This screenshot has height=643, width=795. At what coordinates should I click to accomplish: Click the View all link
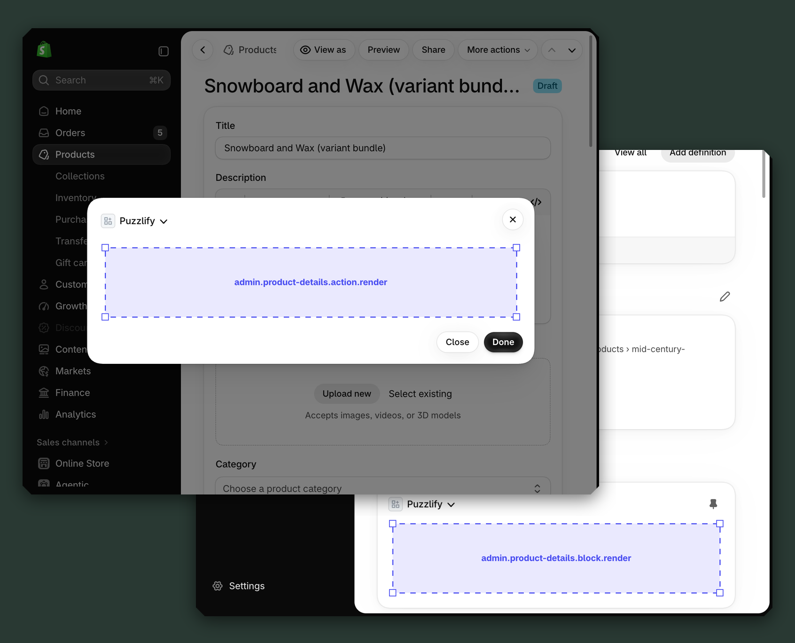pos(631,153)
